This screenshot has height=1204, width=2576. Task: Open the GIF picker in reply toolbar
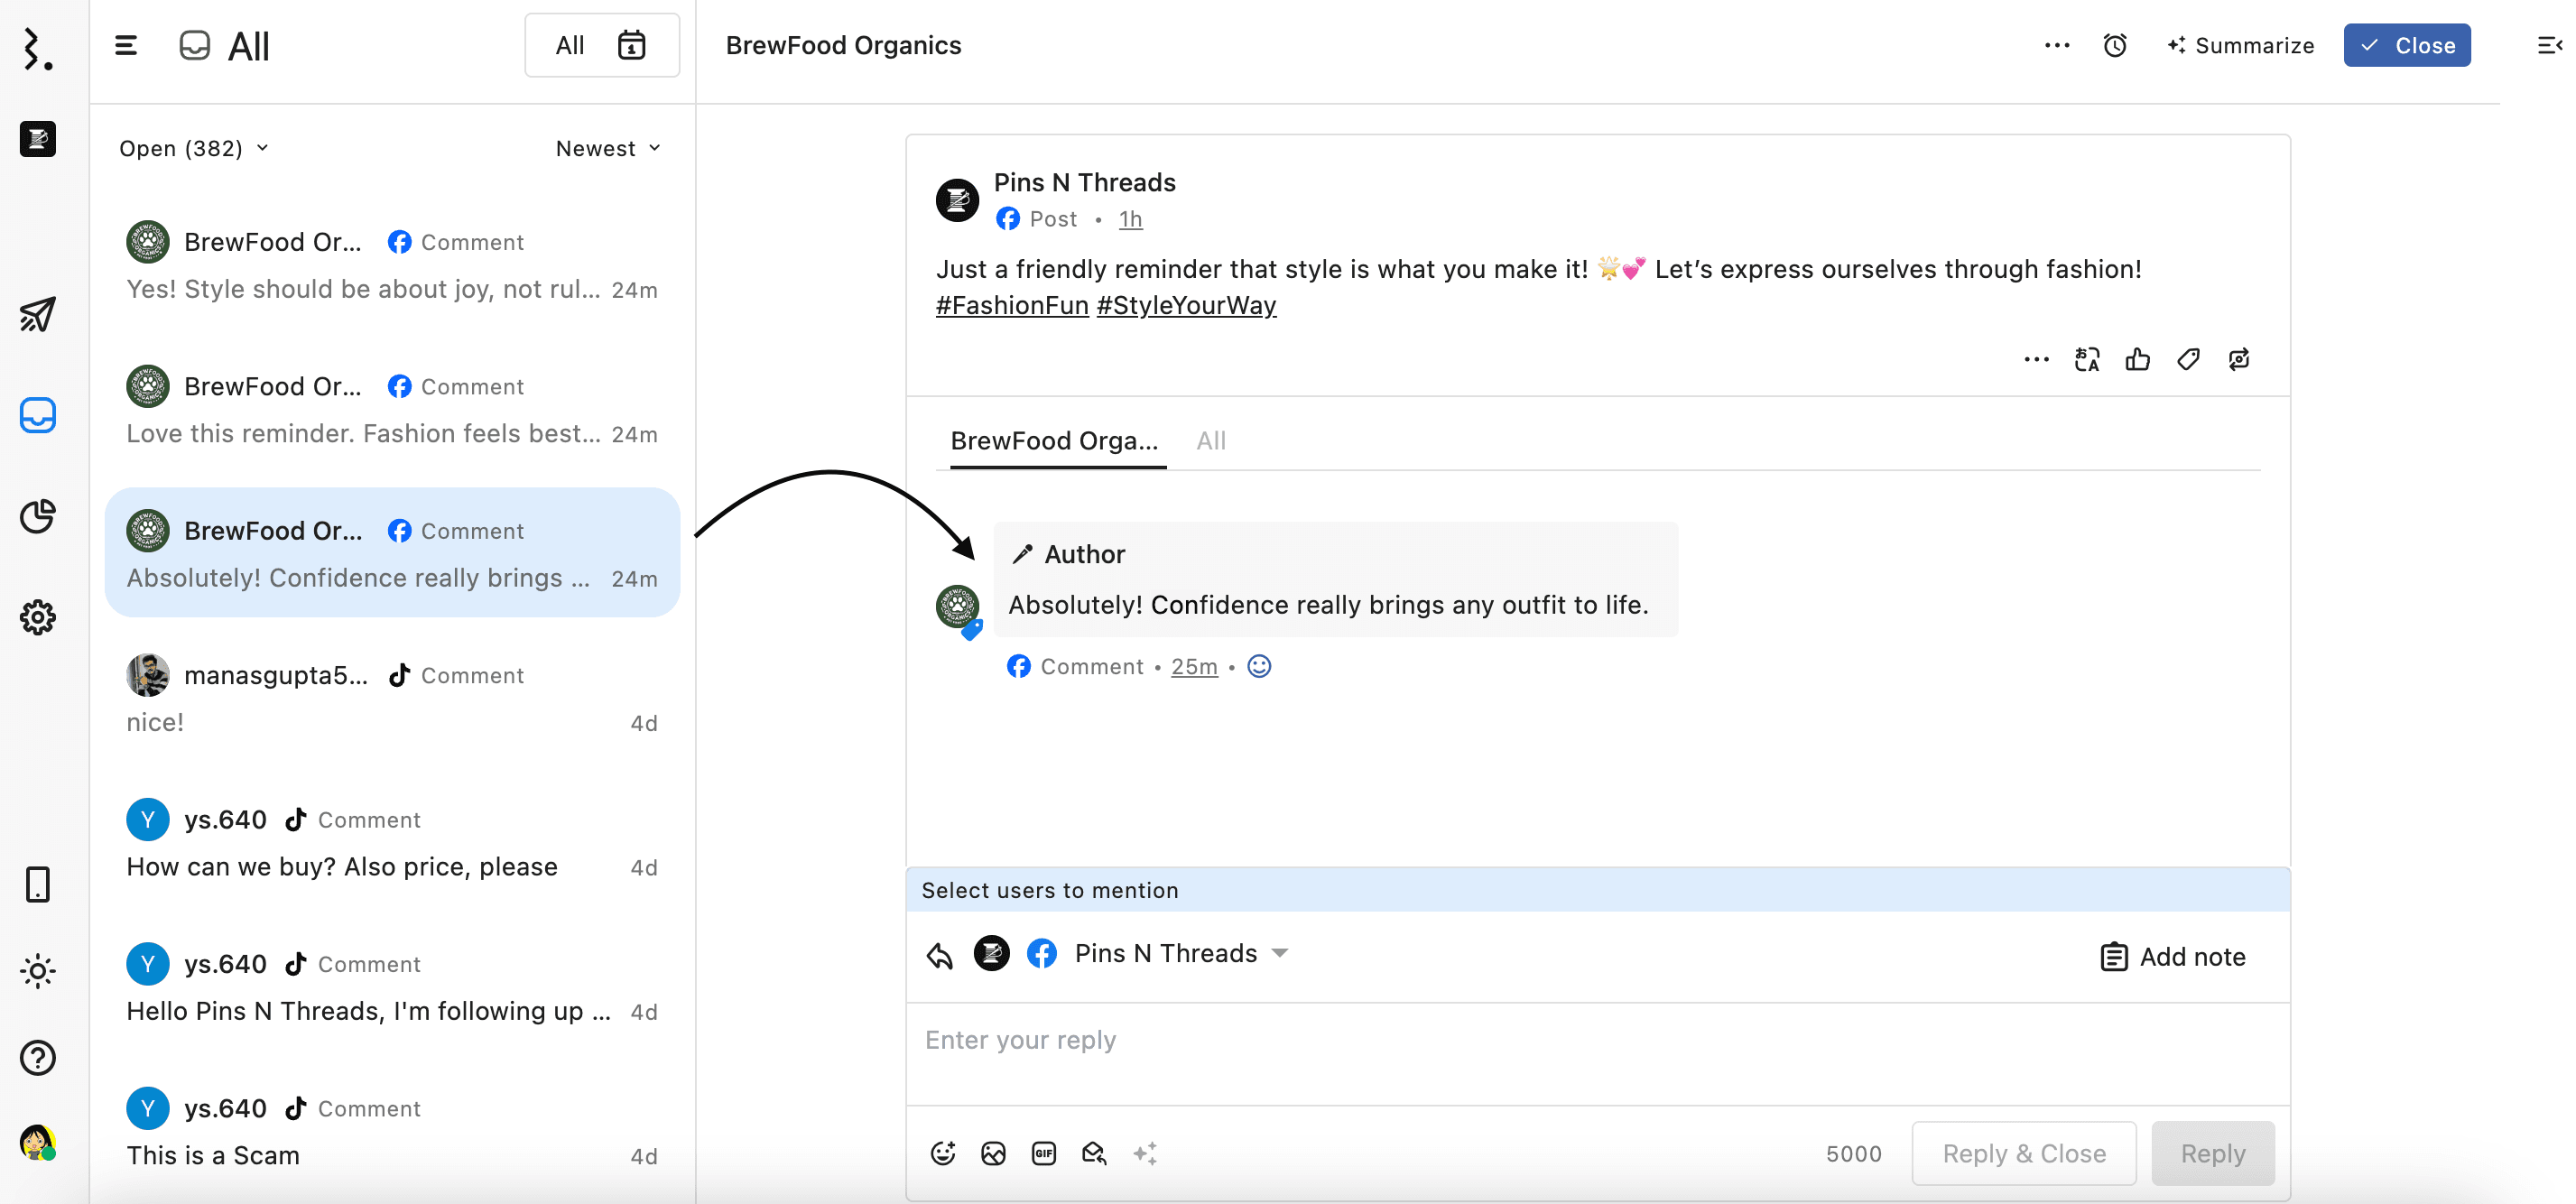click(x=1043, y=1153)
